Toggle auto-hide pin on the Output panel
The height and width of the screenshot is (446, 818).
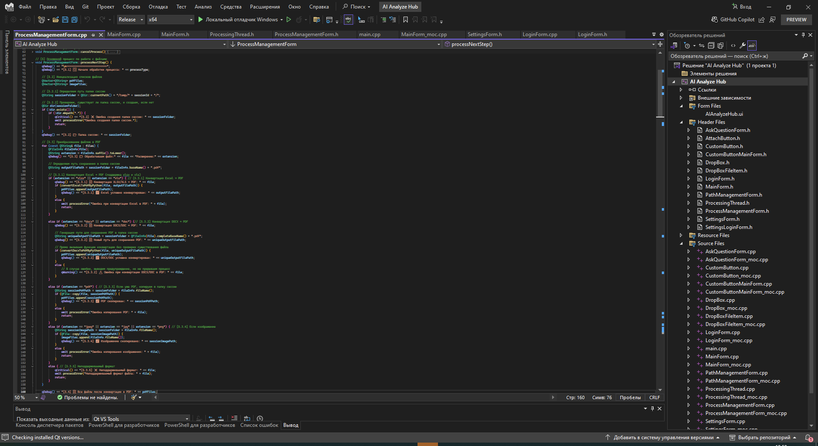[652, 409]
